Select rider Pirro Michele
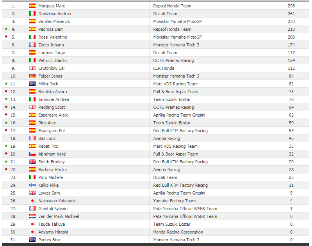The height and width of the screenshot is (246, 312). pos(50,177)
